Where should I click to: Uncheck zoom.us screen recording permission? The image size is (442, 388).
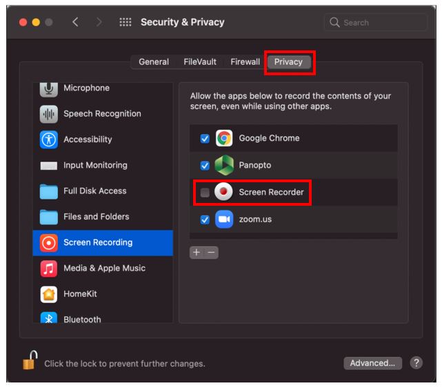click(205, 220)
